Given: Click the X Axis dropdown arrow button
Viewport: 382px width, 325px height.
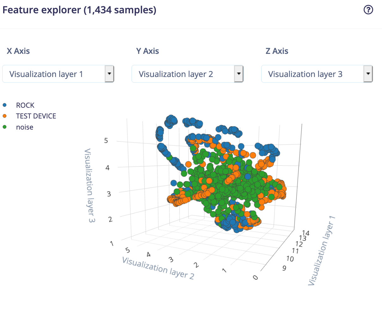Looking at the screenshot, I should [109, 74].
